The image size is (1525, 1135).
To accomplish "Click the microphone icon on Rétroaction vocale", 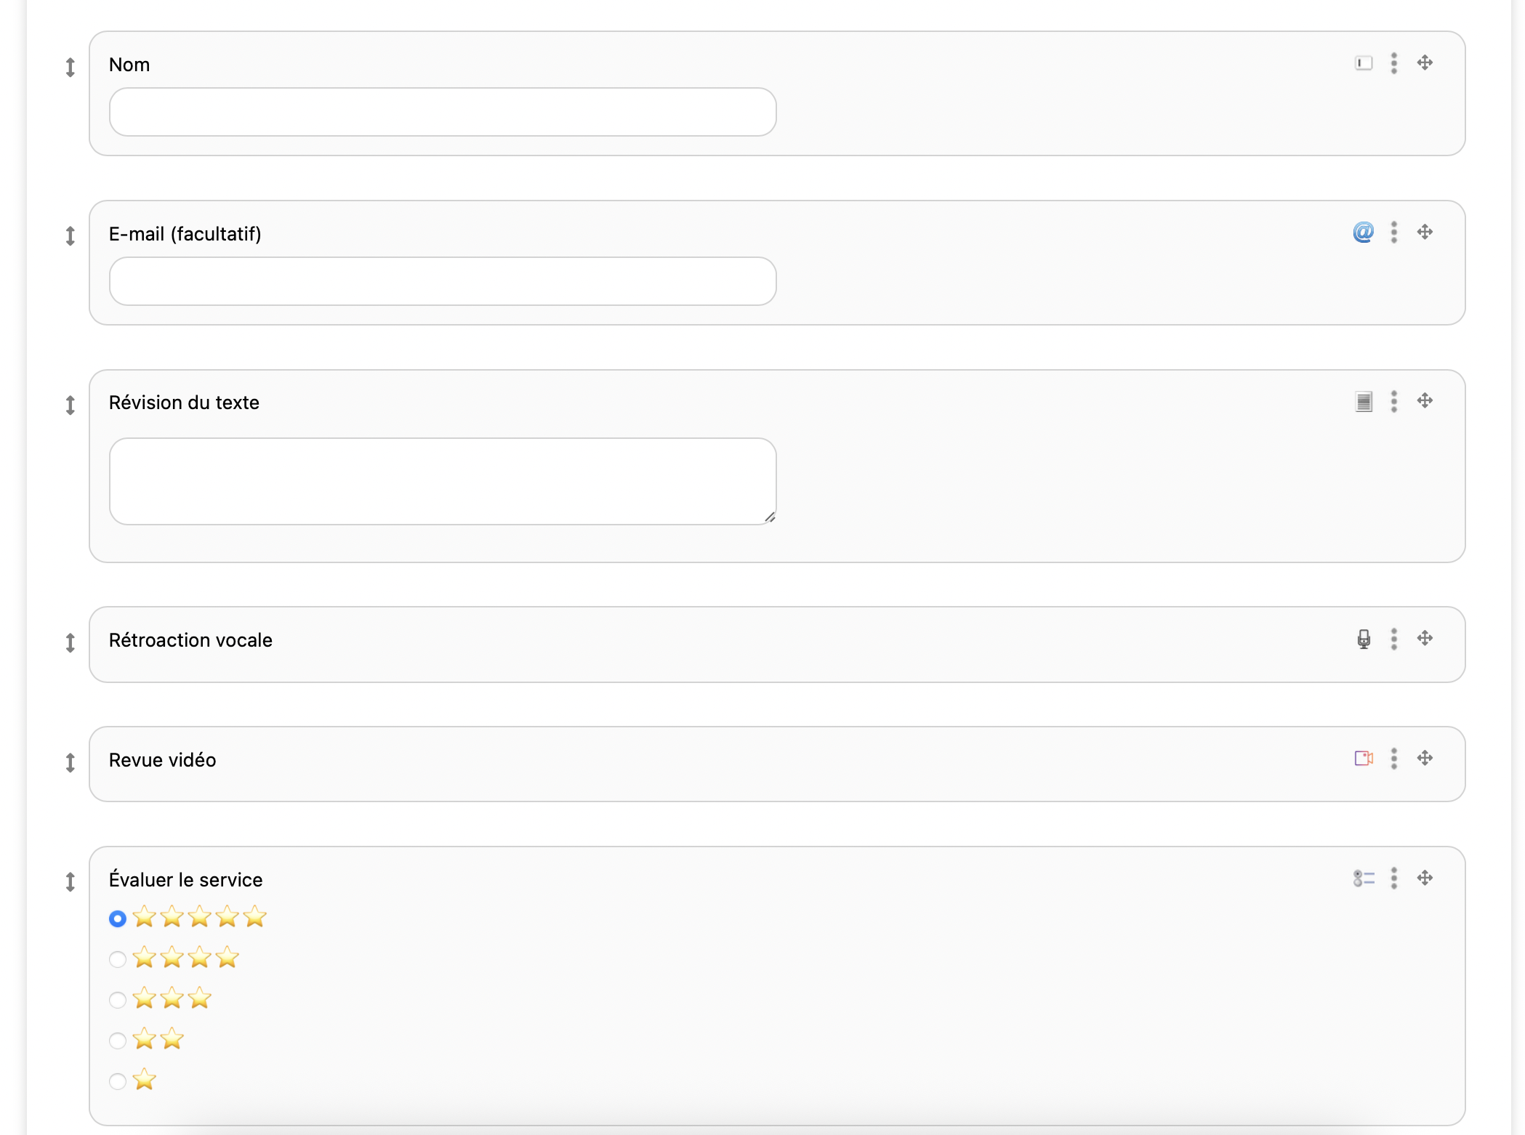I will click(x=1364, y=639).
